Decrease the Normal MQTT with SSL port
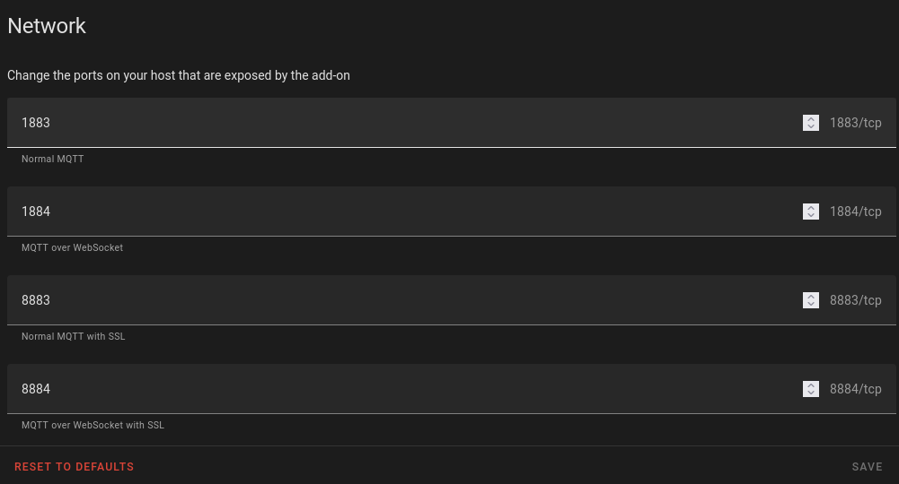The width and height of the screenshot is (899, 484). pos(811,304)
